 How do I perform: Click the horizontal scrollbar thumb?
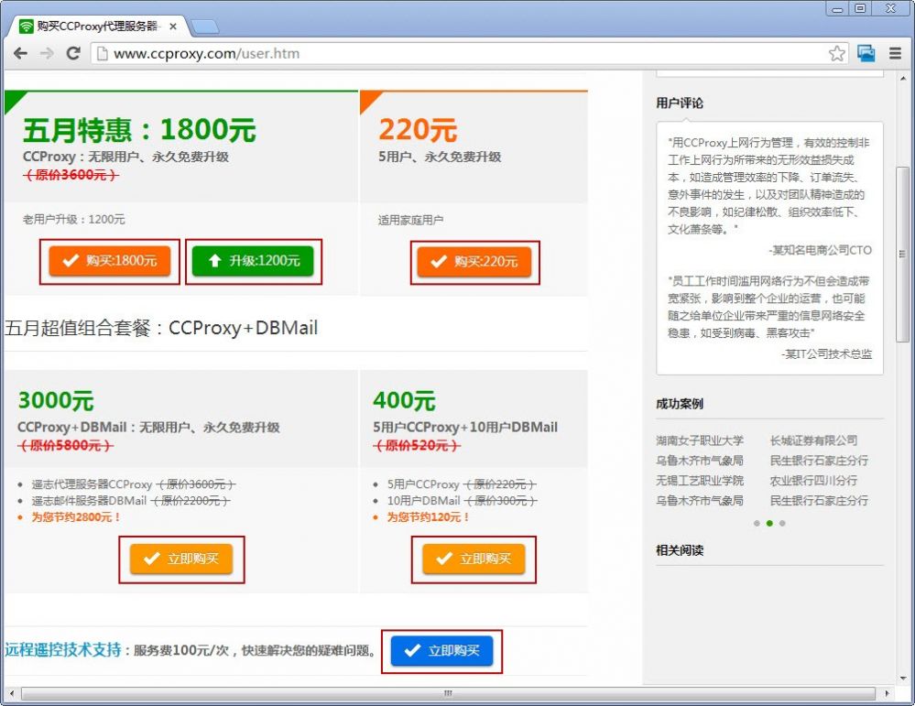[x=448, y=694]
